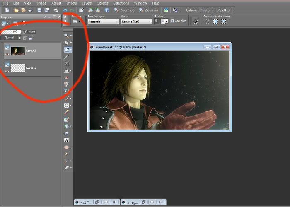Expand the Palettes dropdown

[x=225, y=10]
